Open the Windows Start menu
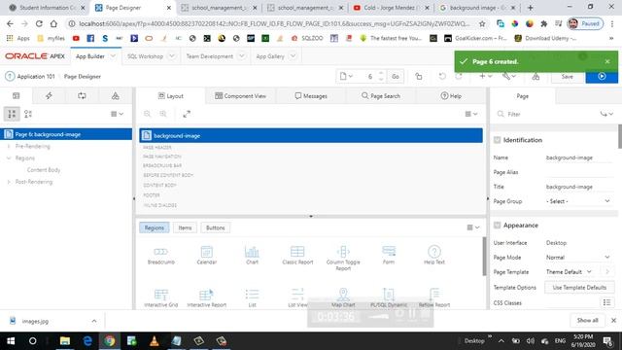622x350 pixels. click(11, 341)
